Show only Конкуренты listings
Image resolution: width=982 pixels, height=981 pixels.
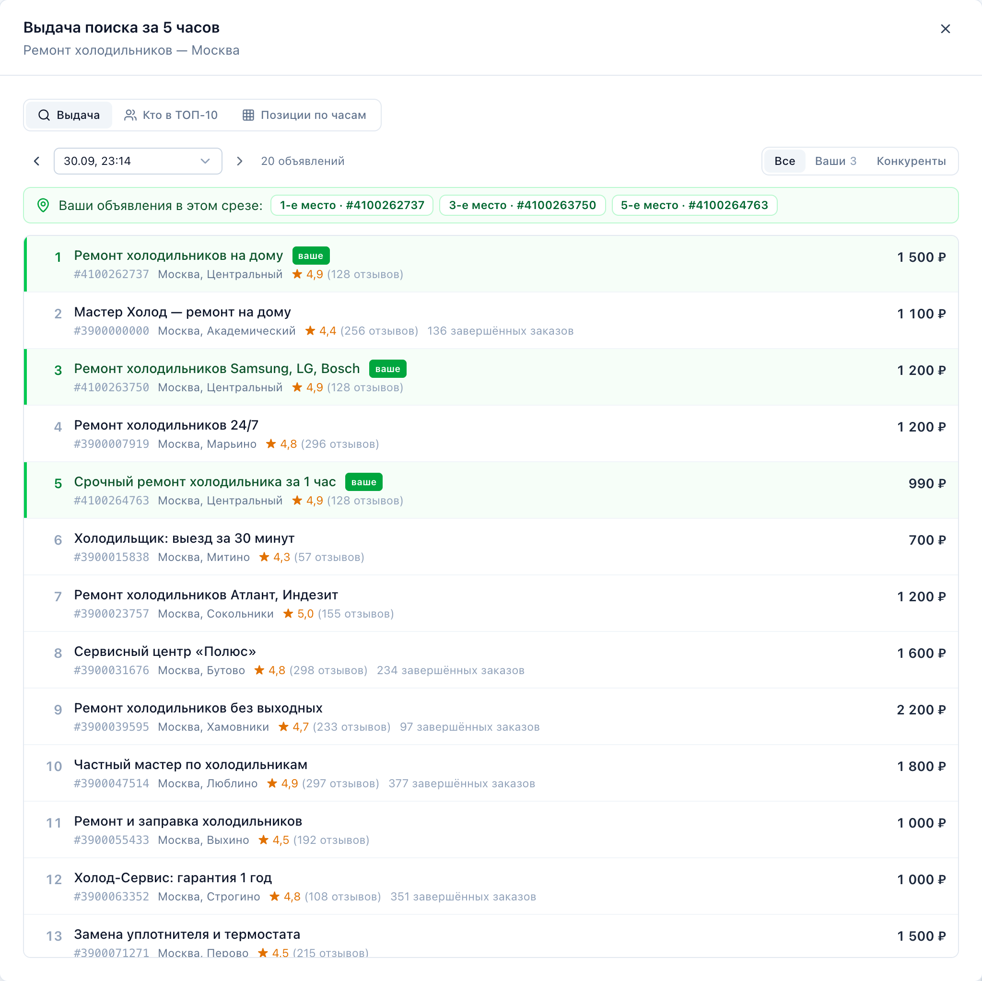point(911,161)
